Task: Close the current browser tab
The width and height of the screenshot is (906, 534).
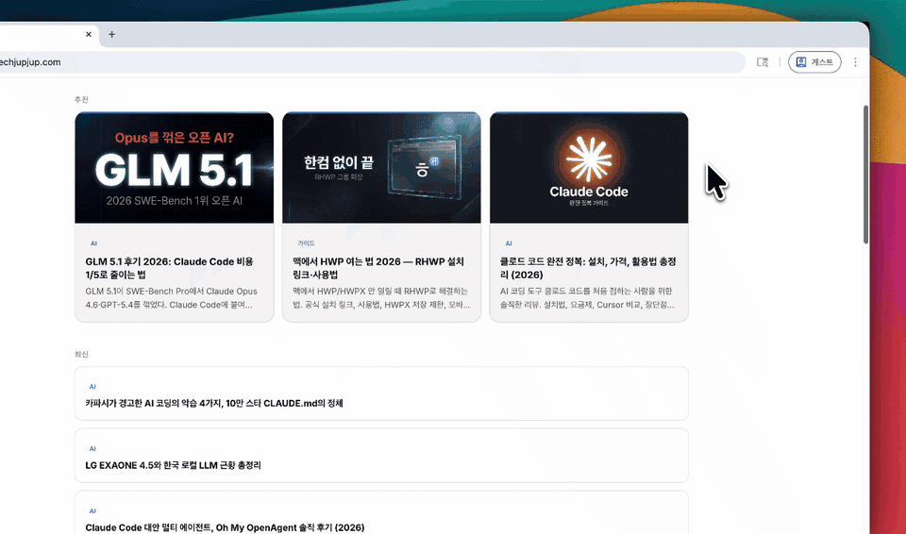Action: 89,34
